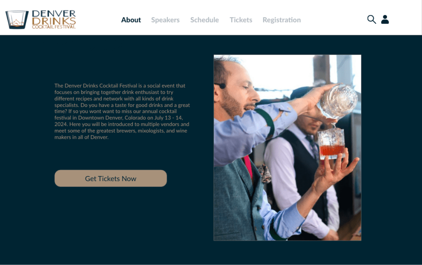Screen dimensions: 422x265
Task: Open the About page in navigation
Action: click(131, 20)
